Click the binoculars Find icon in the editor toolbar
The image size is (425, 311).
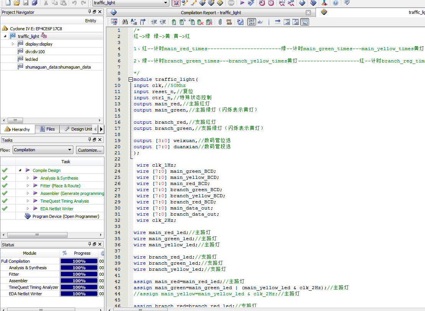125,22
